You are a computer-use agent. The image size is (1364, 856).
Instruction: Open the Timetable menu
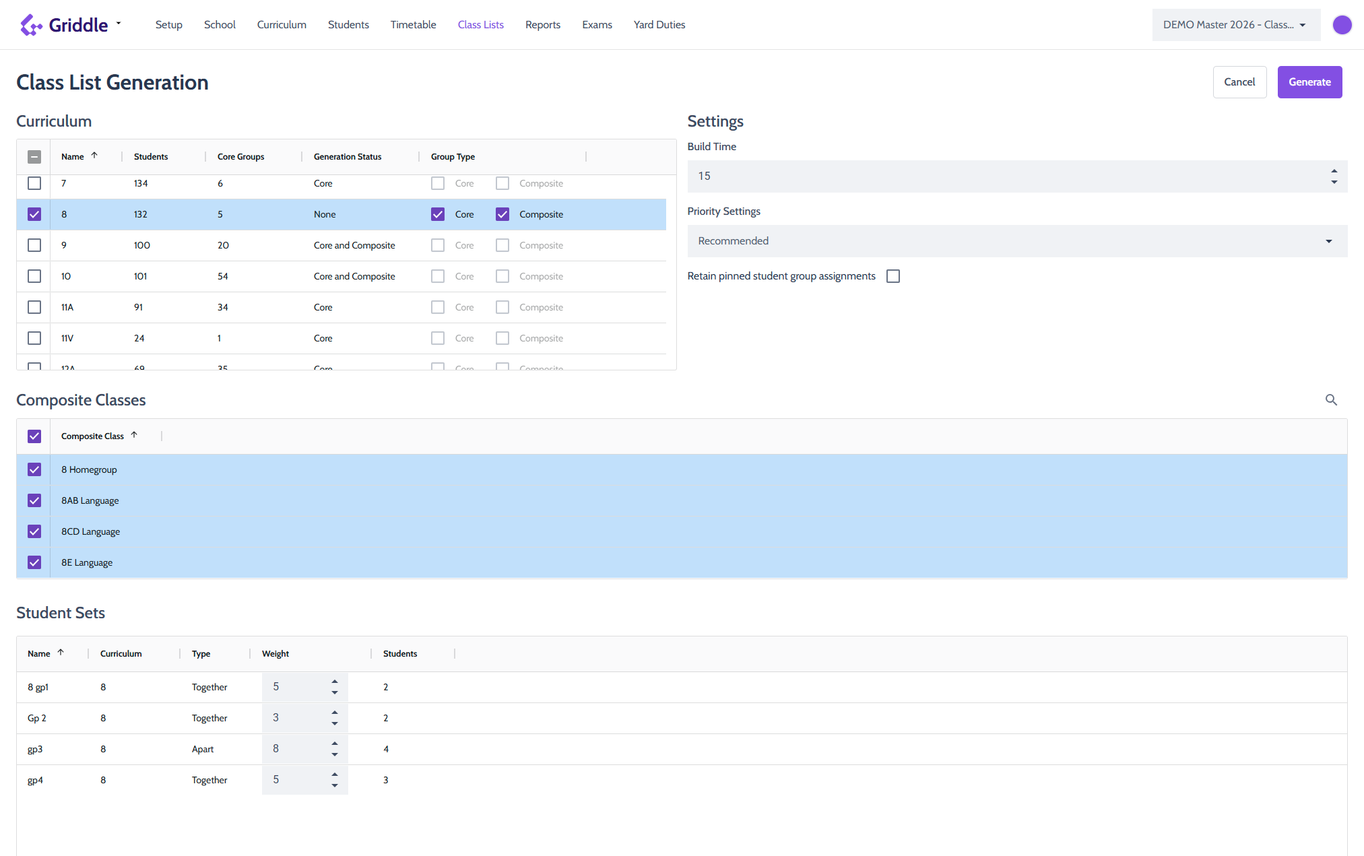[x=413, y=25]
